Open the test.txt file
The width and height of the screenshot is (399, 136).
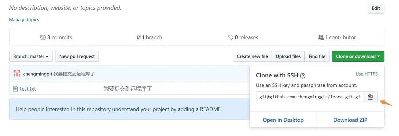point(28,89)
